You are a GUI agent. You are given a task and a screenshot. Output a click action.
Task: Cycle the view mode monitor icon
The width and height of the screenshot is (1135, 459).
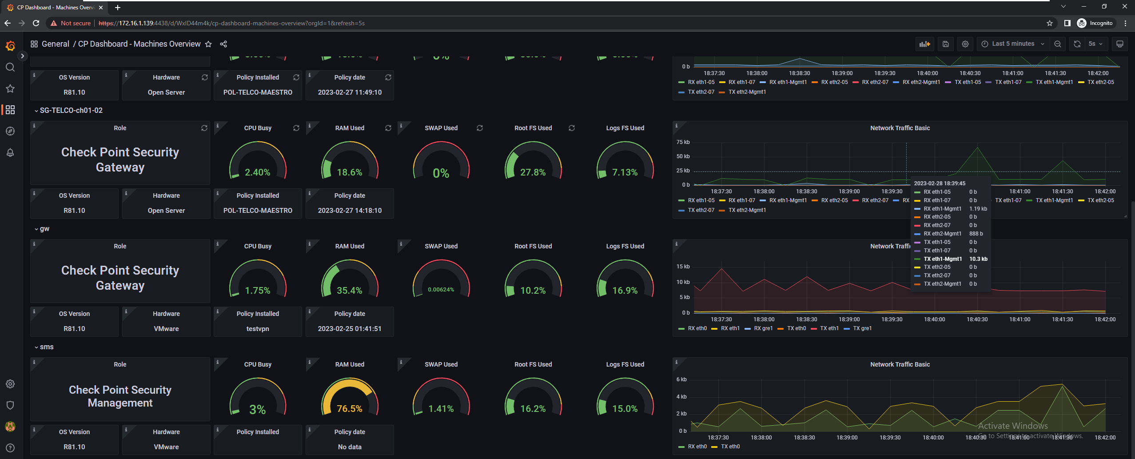pos(1120,44)
